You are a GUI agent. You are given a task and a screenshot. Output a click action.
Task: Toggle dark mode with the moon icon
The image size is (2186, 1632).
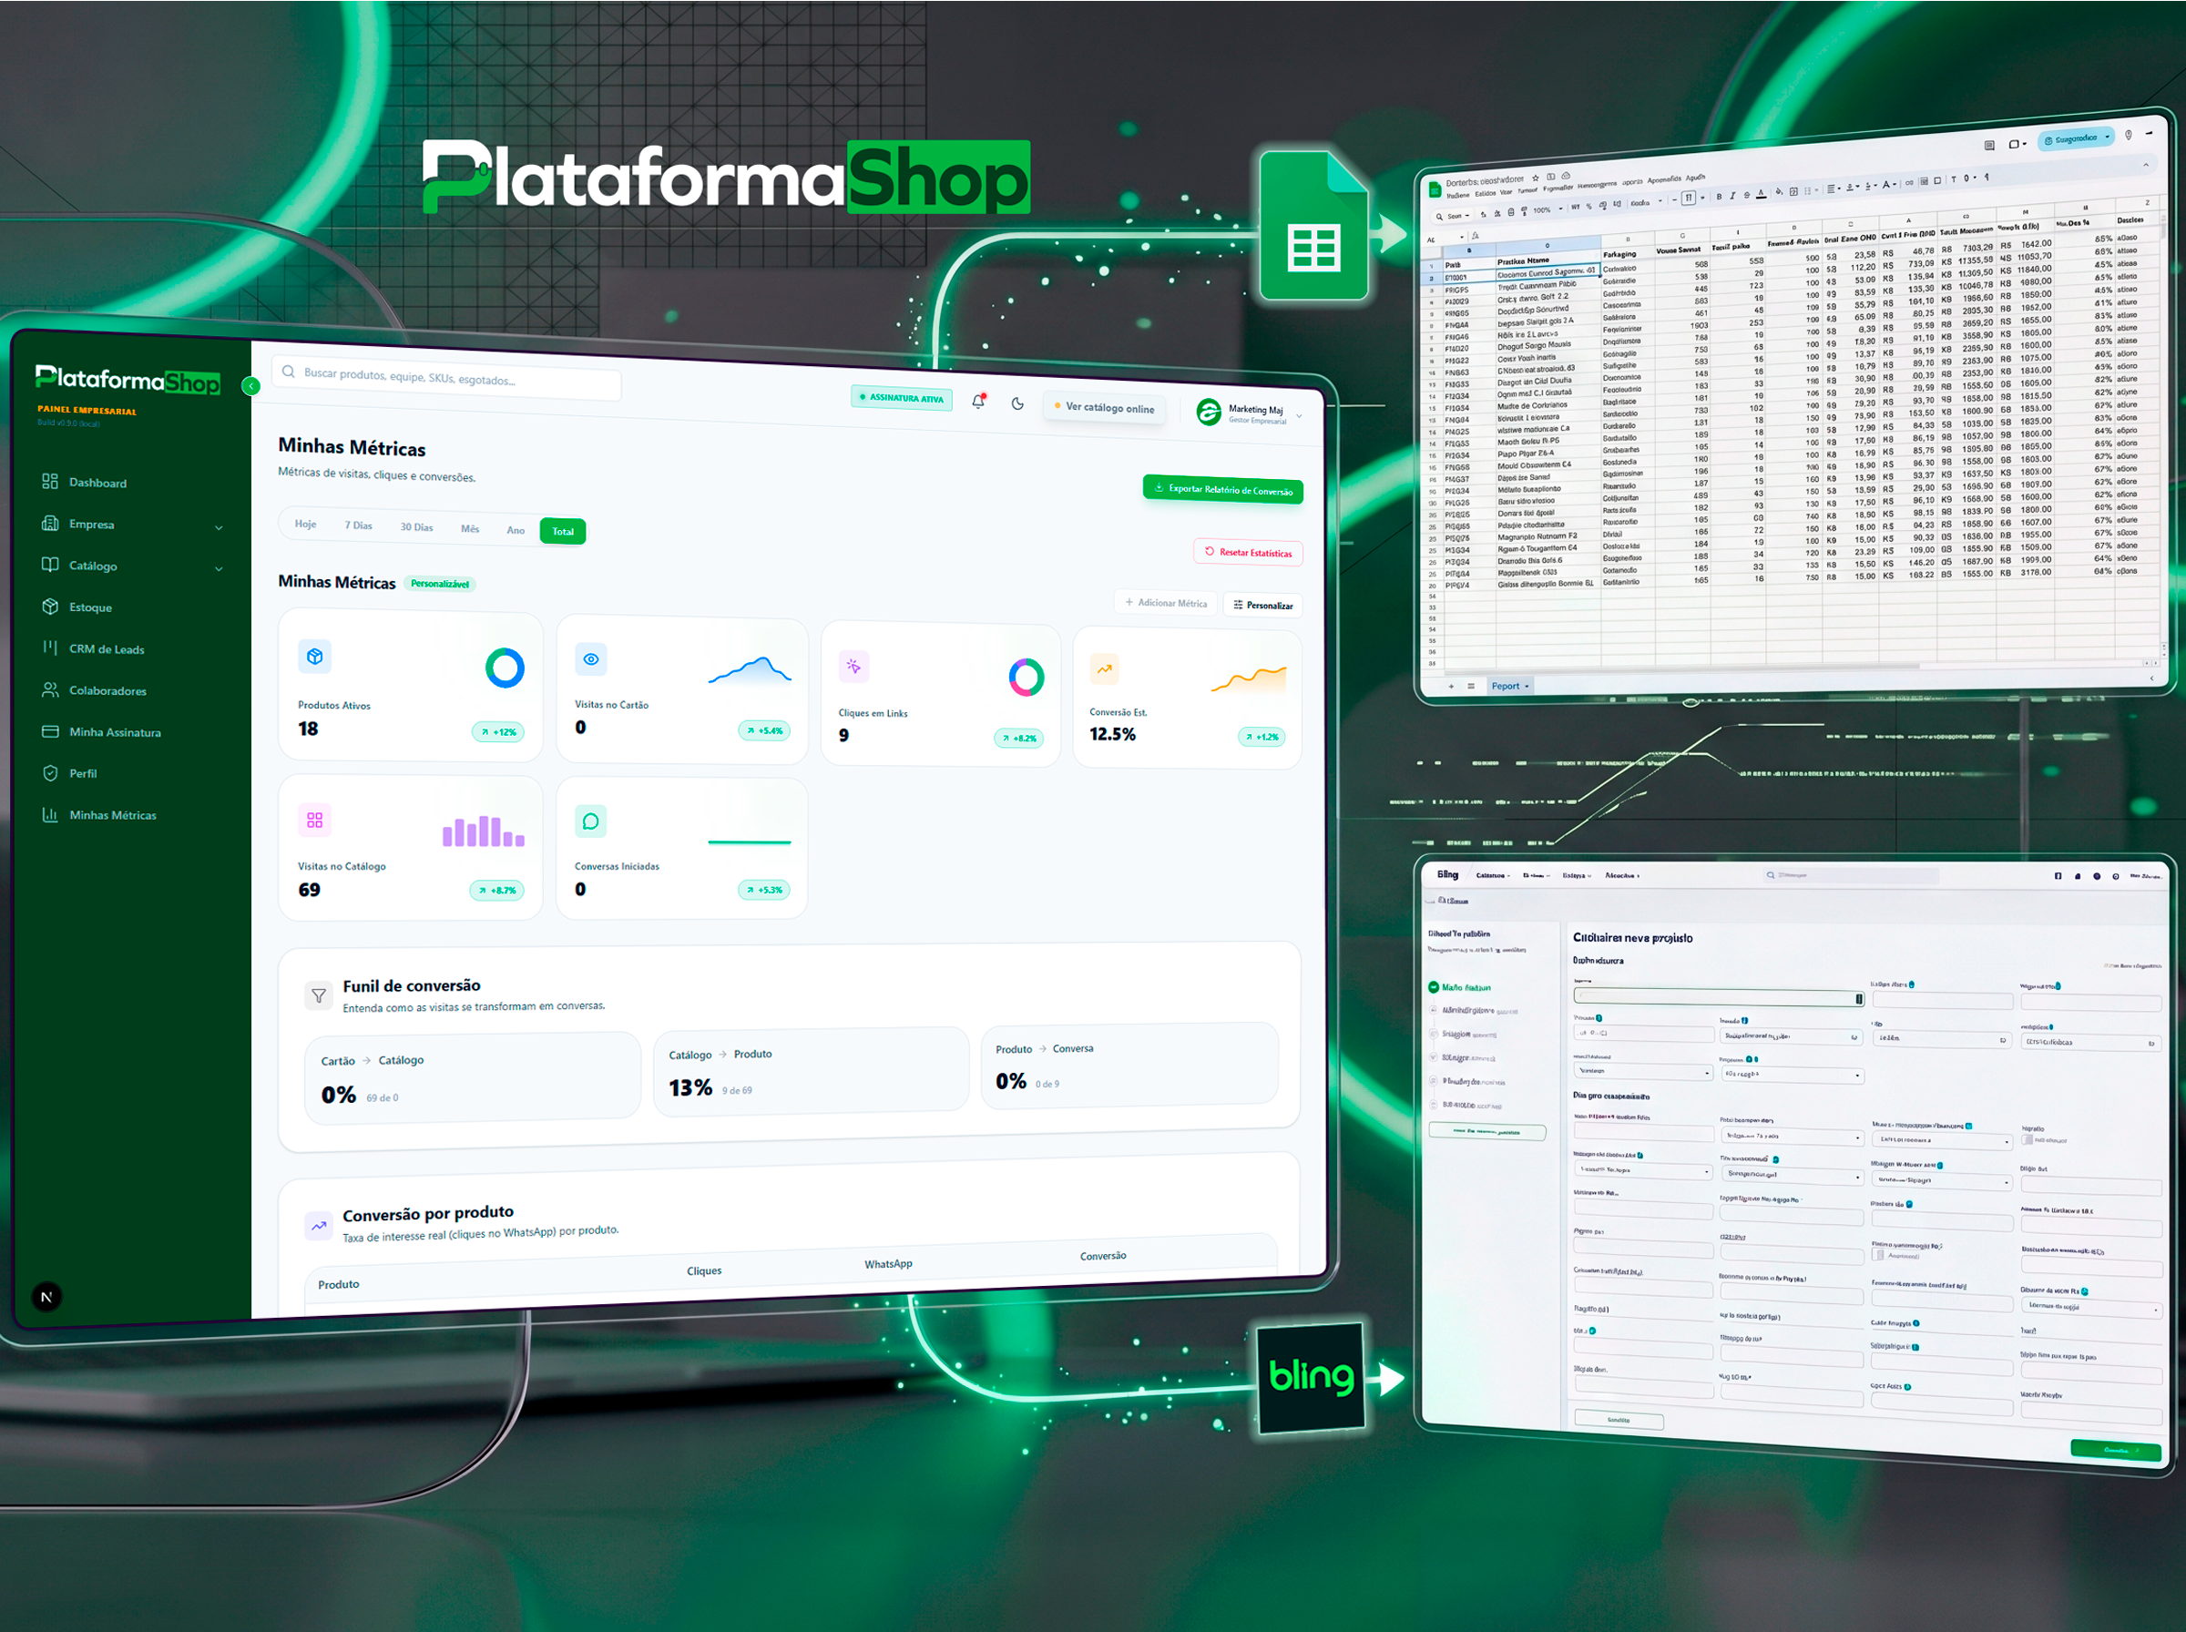[x=1017, y=403]
